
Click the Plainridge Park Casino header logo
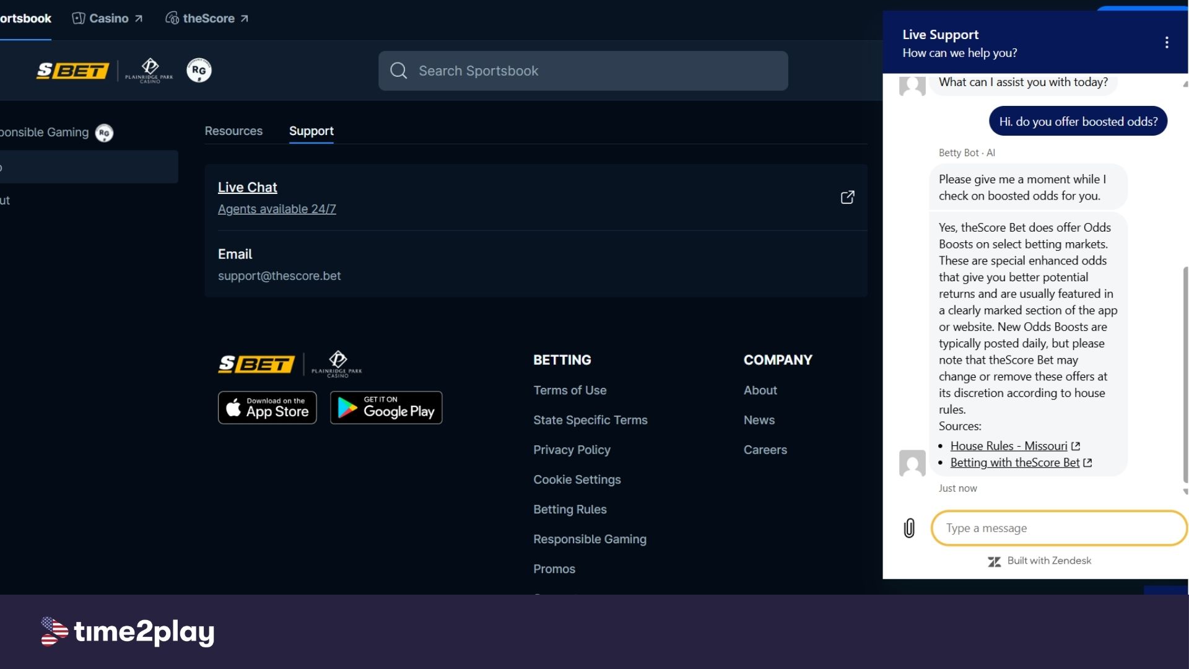point(149,71)
